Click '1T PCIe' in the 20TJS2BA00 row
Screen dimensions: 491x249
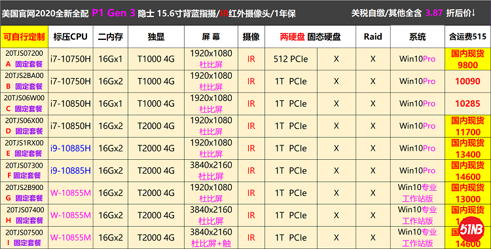[x=291, y=81]
